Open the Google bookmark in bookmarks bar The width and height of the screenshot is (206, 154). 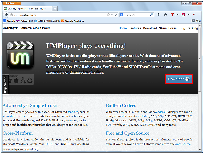9,21
